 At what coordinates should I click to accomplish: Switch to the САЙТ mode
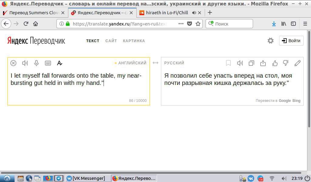pyautogui.click(x=111, y=41)
